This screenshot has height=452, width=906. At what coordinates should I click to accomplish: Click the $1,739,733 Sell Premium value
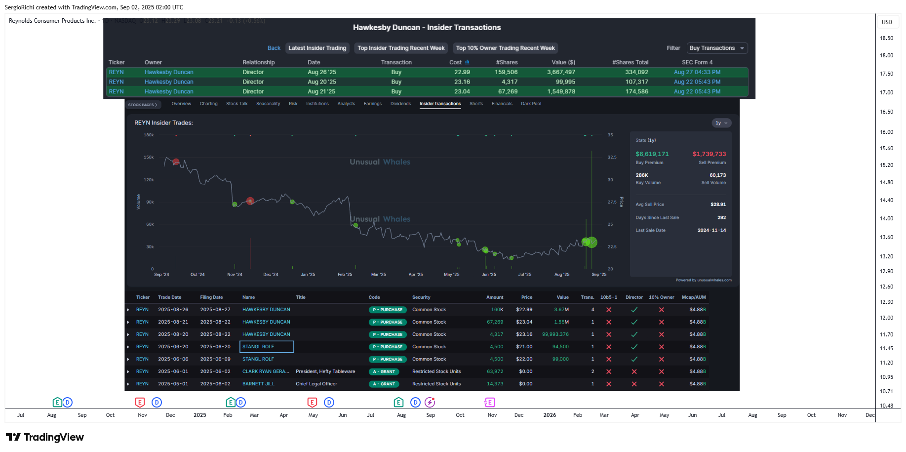coord(709,154)
